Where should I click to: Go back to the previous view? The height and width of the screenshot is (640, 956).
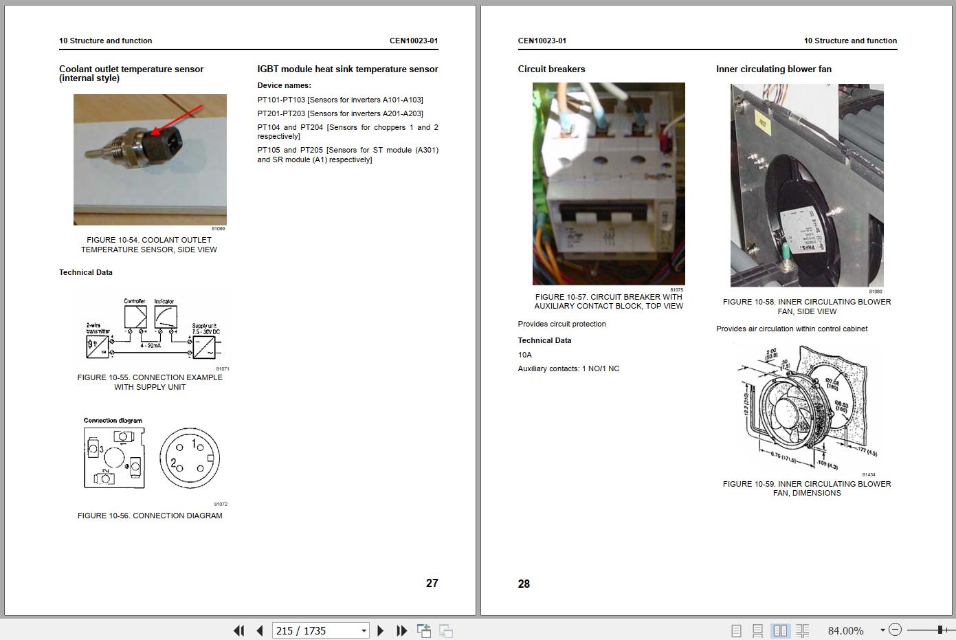pos(424,630)
